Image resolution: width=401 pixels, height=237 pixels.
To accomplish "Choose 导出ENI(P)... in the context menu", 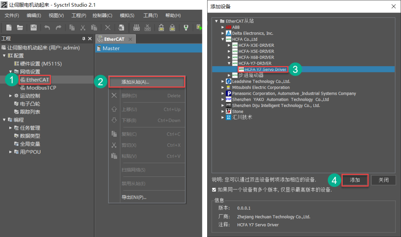I will (x=147, y=197).
